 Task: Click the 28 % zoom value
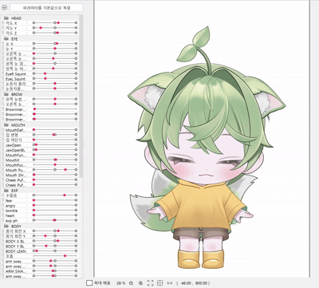coord(121,283)
